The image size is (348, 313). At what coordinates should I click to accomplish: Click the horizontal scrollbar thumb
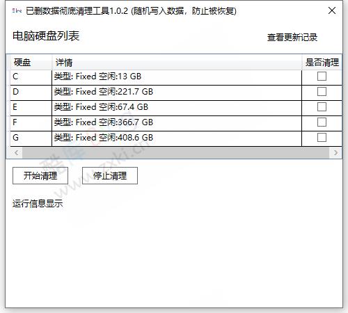(175, 152)
